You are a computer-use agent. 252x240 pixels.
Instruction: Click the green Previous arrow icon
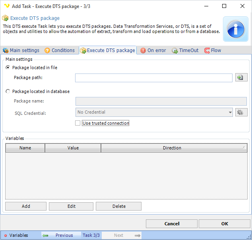click(45, 236)
